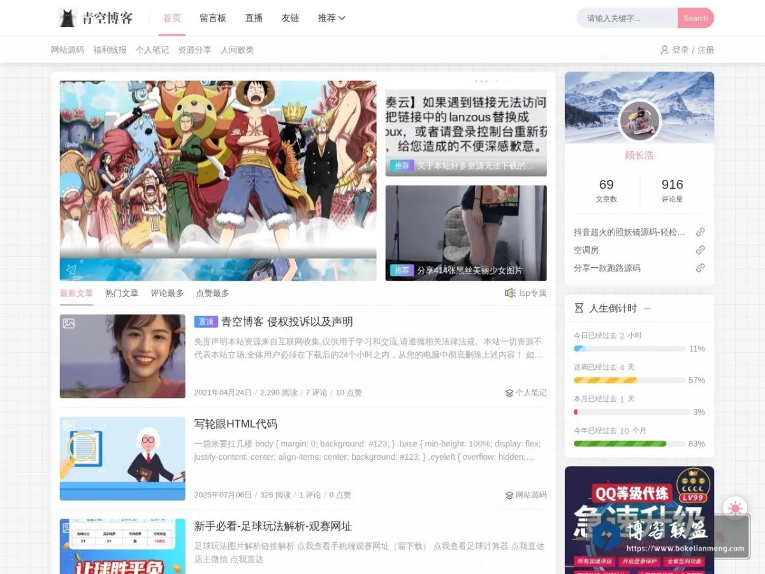Image resolution: width=765 pixels, height=574 pixels.
Task: Click the speaker icon beside lsp专属
Action: [x=510, y=293]
